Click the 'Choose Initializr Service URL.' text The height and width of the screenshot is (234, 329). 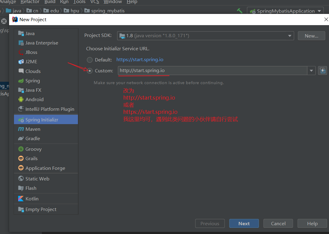(118, 49)
